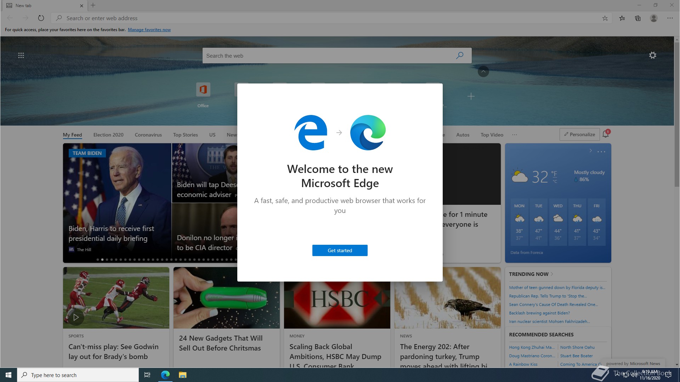Open Biden will tap Deese story
Screen dimensions: 680x382
(206, 190)
